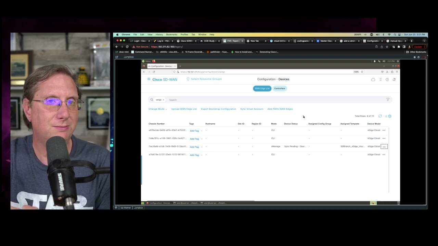This screenshot has width=438, height=246.
Task: Sort by Hostname column header
Action: [x=210, y=124]
